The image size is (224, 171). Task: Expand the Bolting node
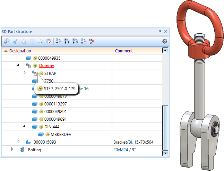coord(12,149)
